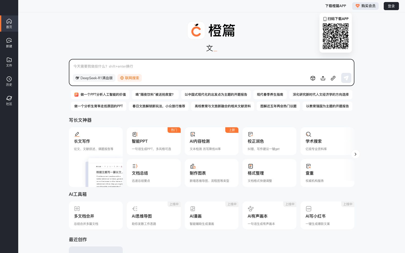Click the 格式整理 card icon
The height and width of the screenshot is (253, 405).
coord(251,166)
